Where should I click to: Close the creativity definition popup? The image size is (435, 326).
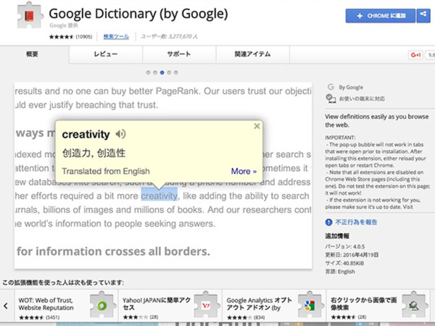[257, 126]
